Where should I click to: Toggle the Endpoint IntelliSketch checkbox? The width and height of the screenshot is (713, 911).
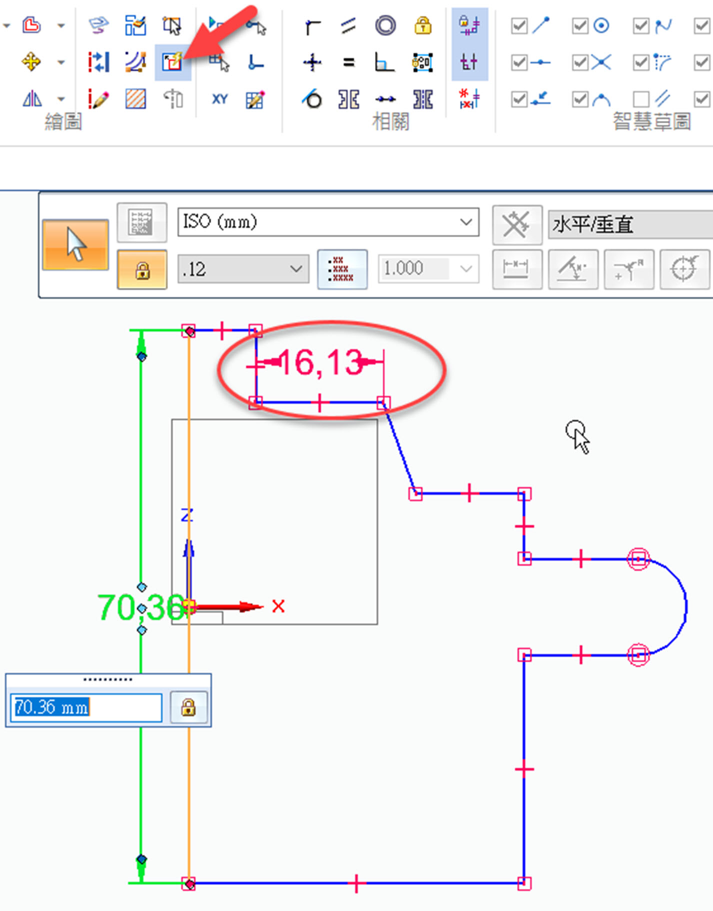(519, 26)
